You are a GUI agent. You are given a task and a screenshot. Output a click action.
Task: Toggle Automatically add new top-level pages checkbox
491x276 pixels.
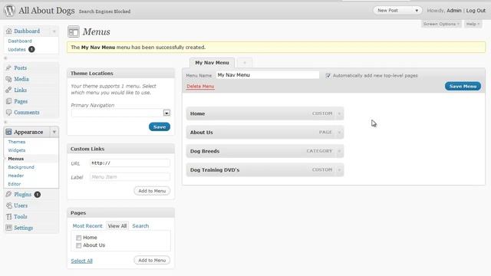pos(328,75)
